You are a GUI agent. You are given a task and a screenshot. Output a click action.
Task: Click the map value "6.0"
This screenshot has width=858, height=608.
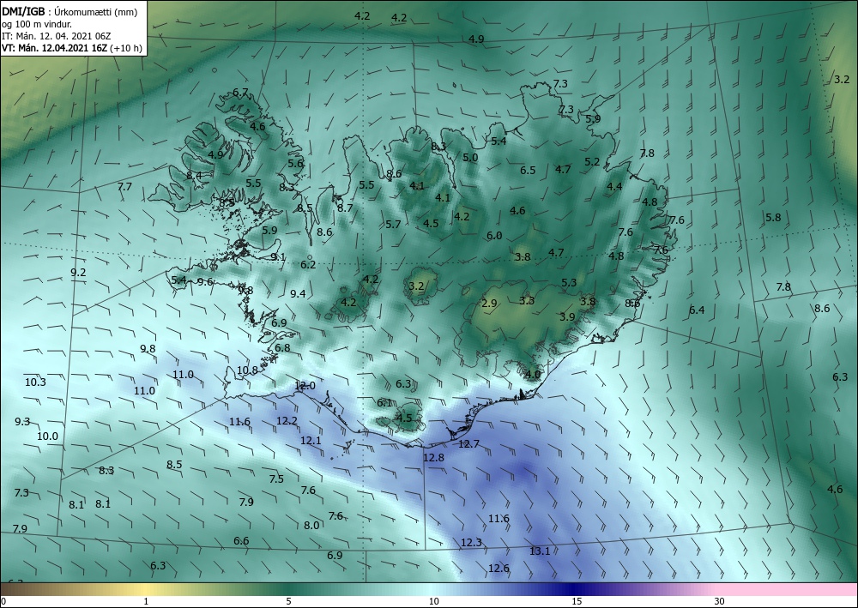coord(495,236)
